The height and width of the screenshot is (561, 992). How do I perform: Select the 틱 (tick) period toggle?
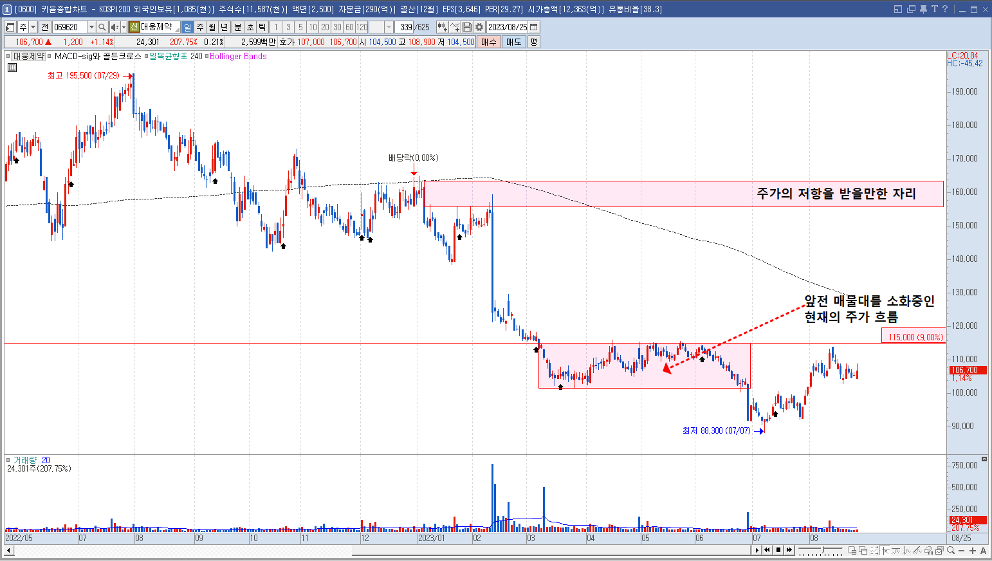tap(262, 27)
